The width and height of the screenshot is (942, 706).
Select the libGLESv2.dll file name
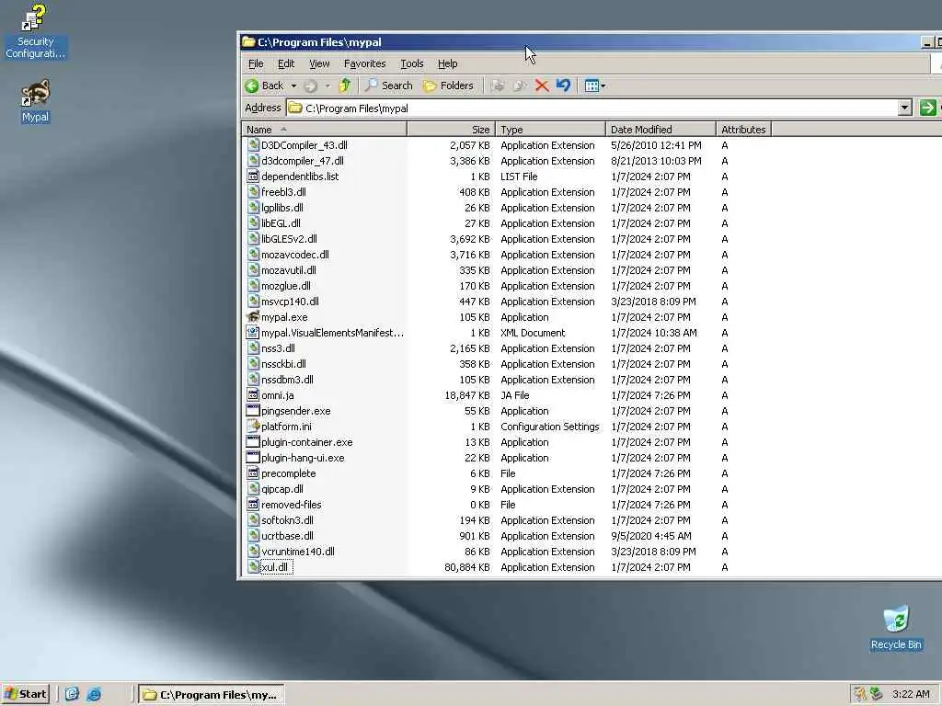click(x=289, y=239)
